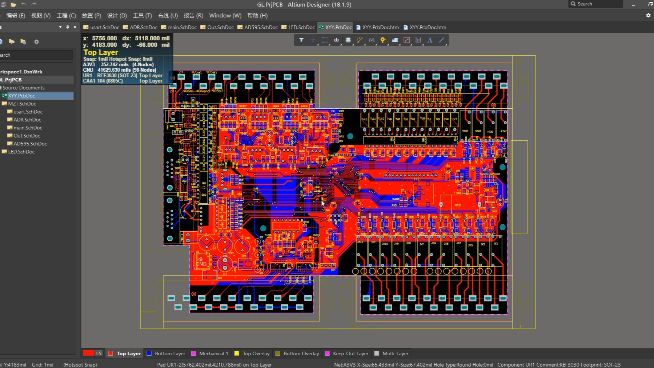Open the Window (W) menu
The height and width of the screenshot is (368, 654).
pyautogui.click(x=225, y=15)
